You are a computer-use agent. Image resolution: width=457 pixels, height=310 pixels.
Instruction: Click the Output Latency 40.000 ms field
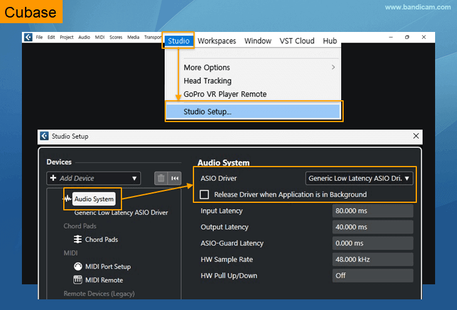coord(372,227)
